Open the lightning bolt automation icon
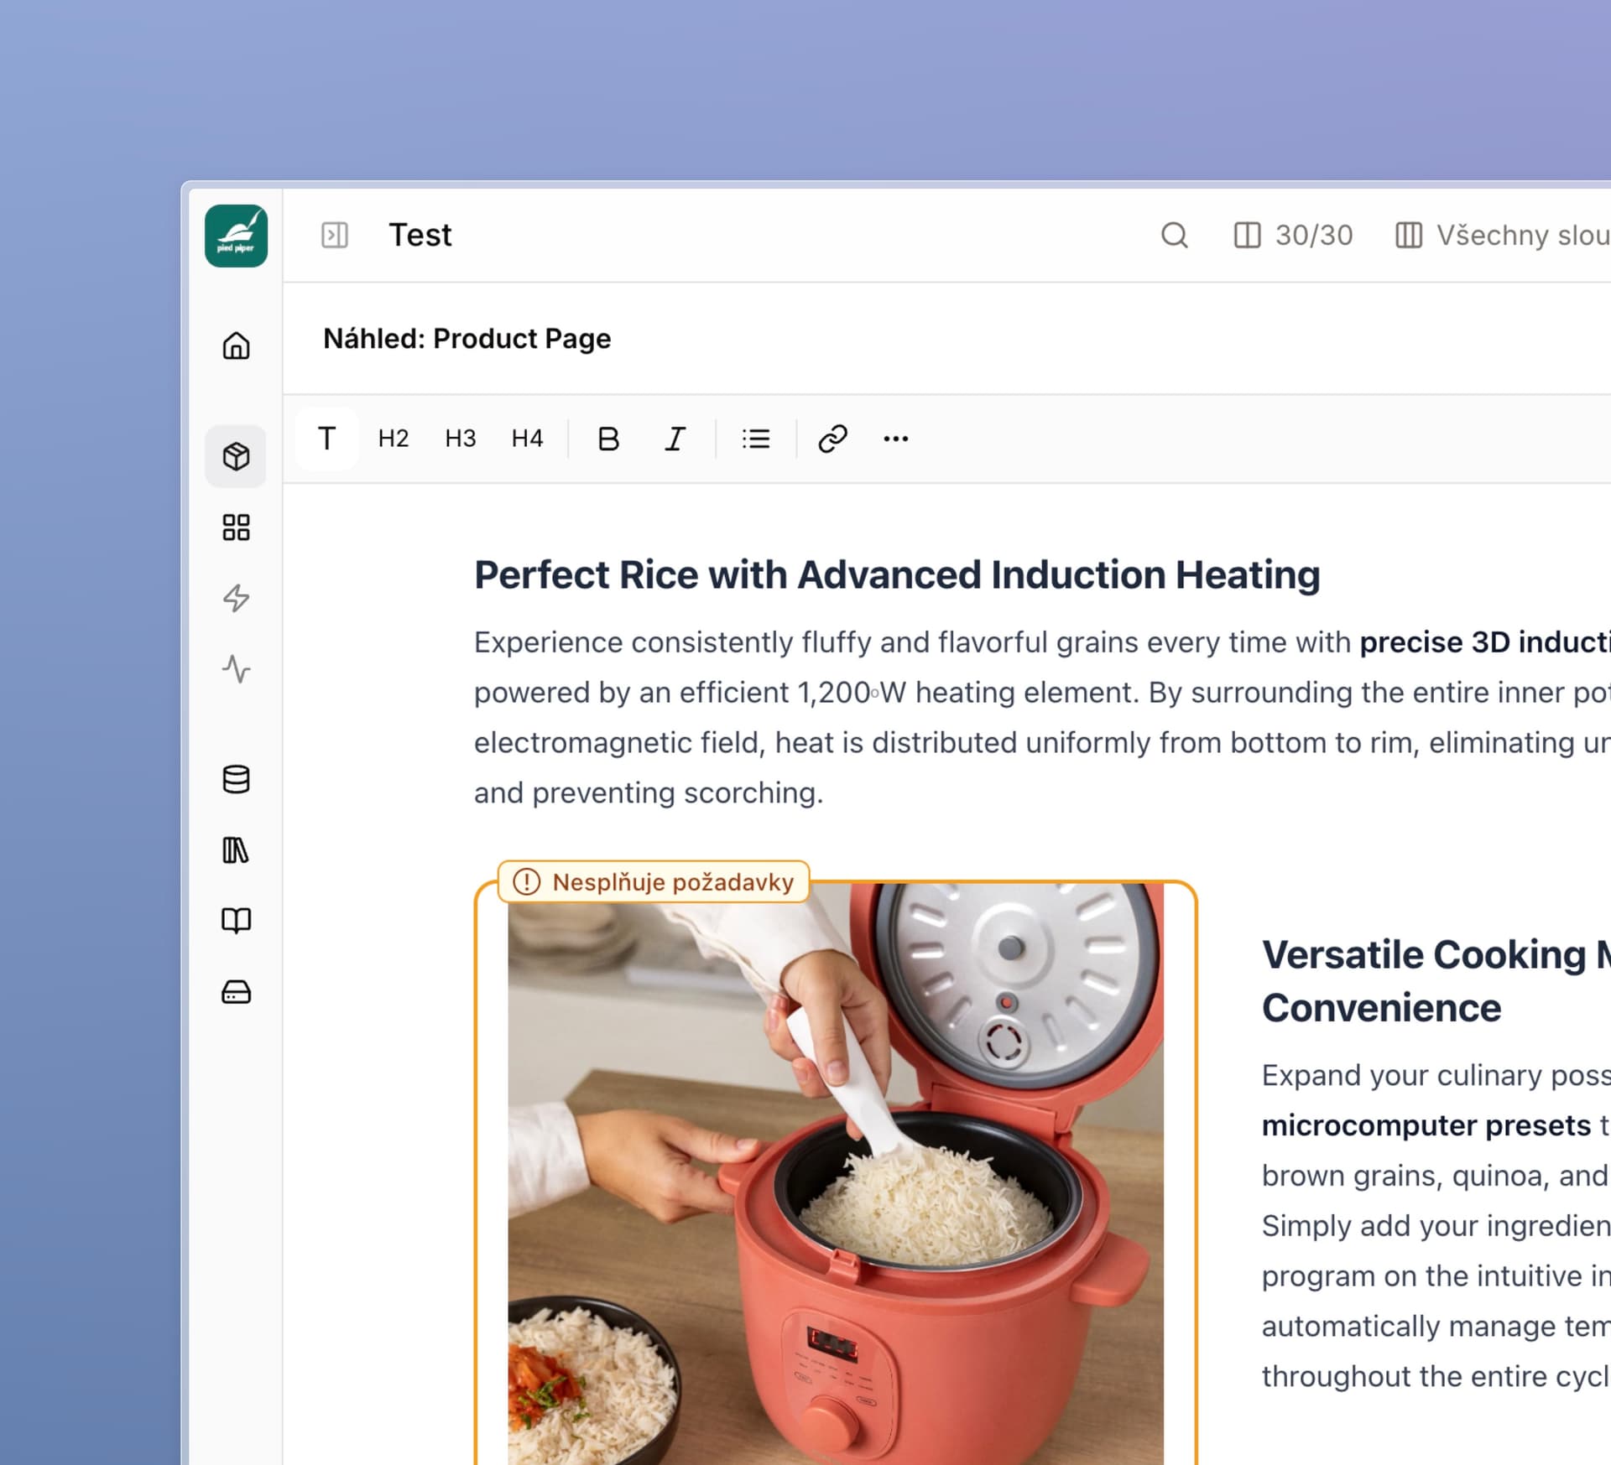The height and width of the screenshot is (1465, 1611). tap(236, 598)
